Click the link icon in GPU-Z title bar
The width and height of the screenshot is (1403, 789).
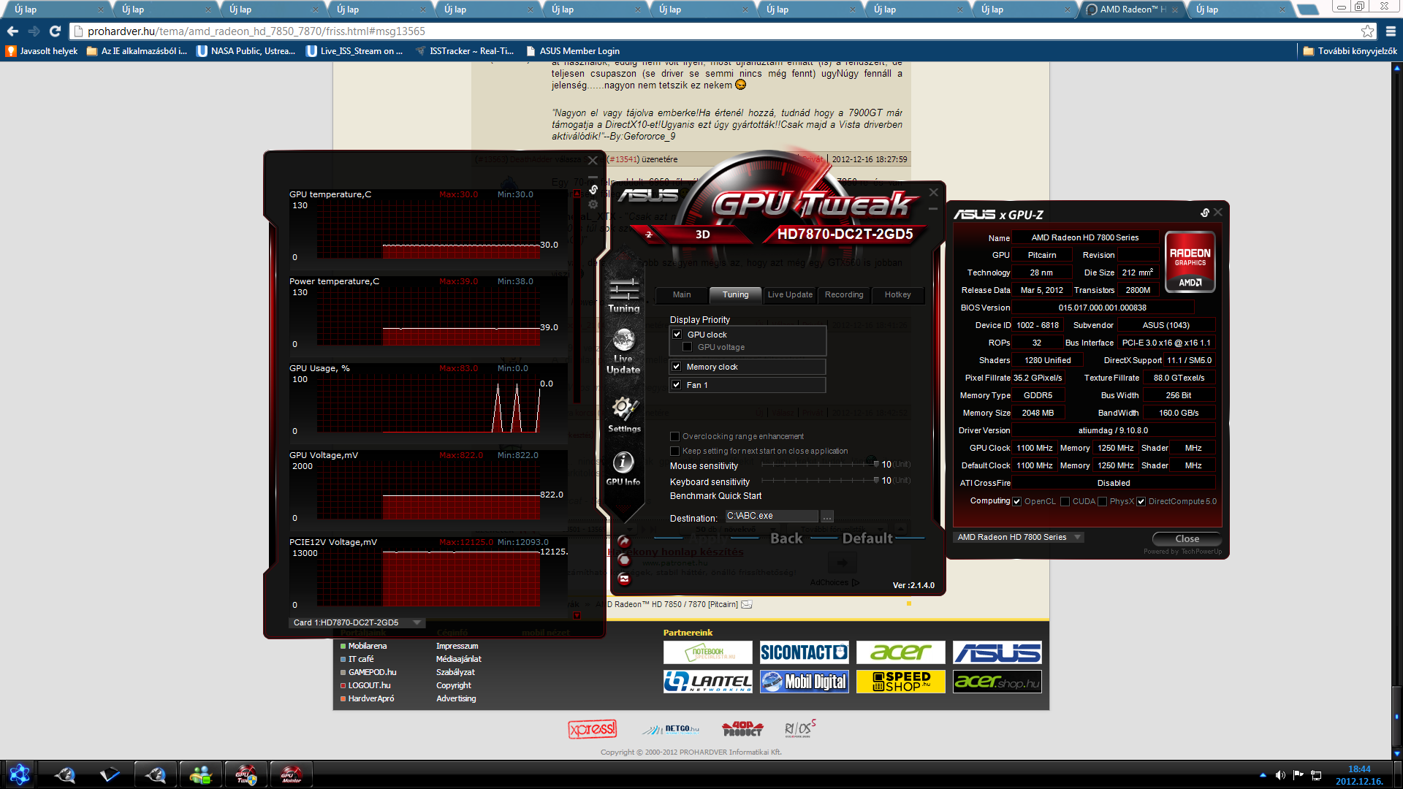(x=1205, y=213)
